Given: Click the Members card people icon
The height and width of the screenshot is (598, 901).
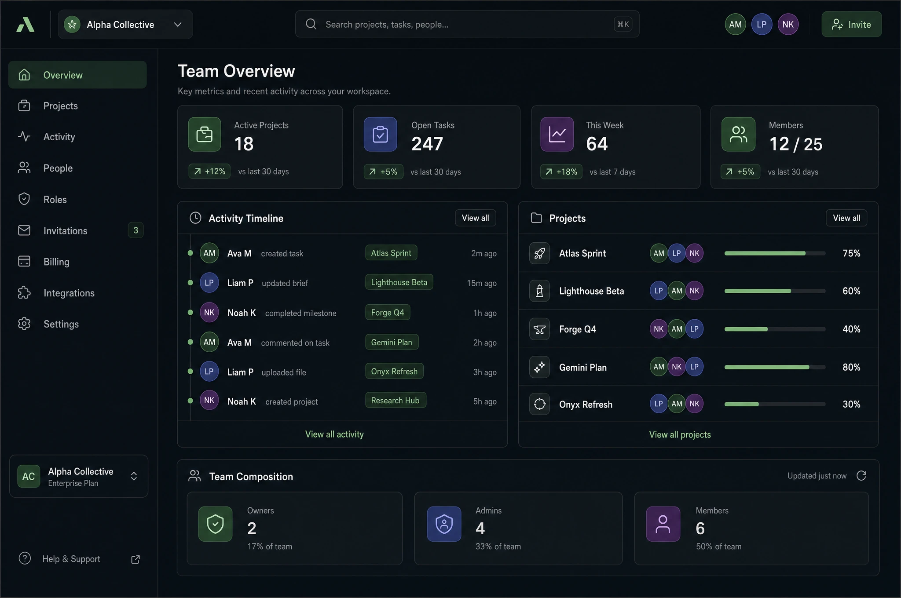Looking at the screenshot, I should coord(738,135).
